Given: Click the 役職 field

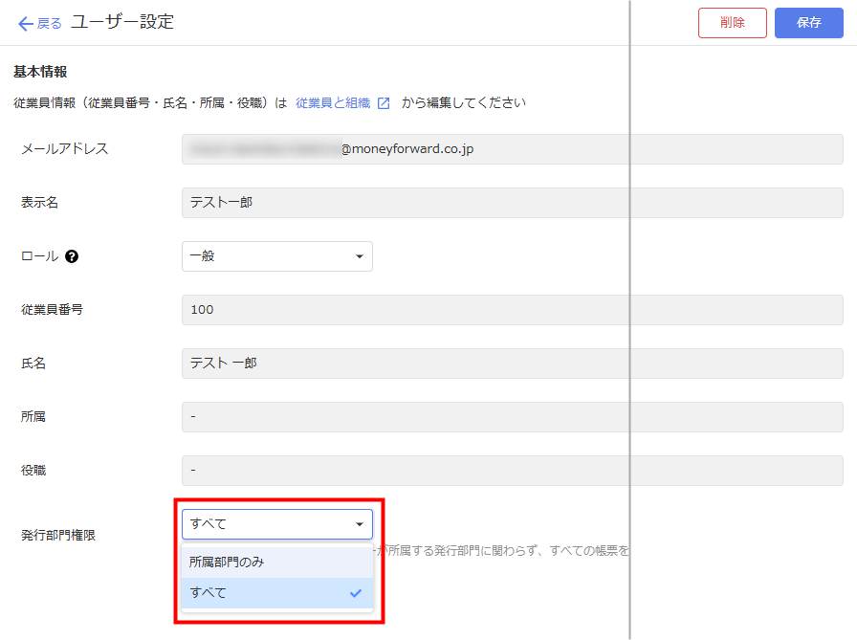Looking at the screenshot, I should pyautogui.click(x=512, y=471).
